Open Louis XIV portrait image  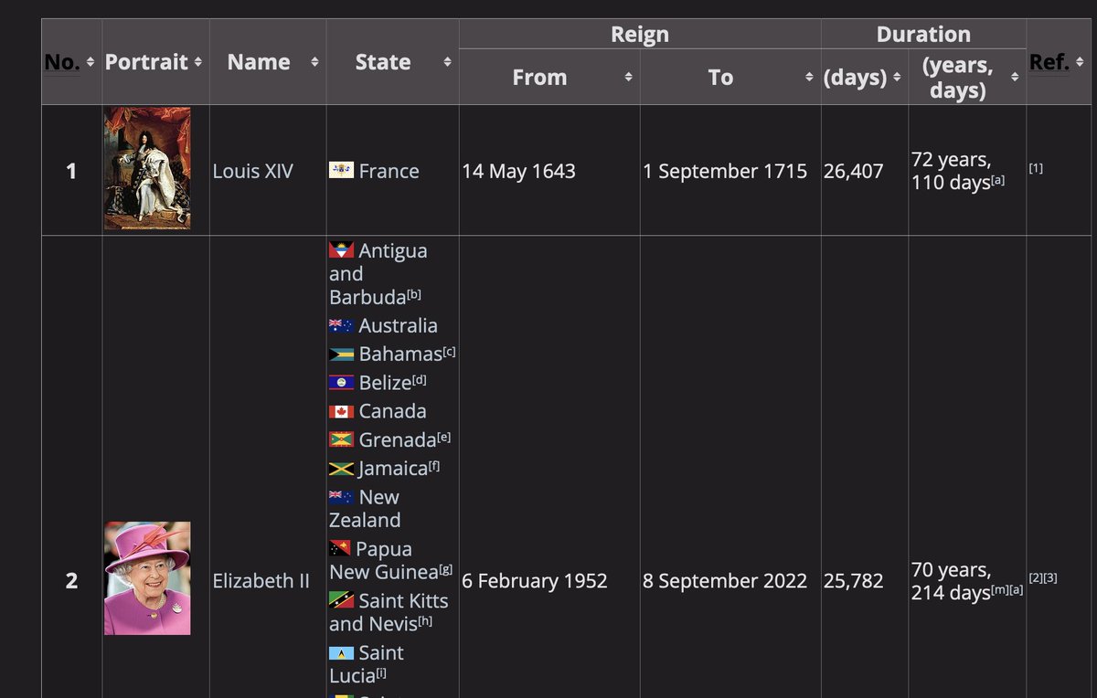(x=147, y=168)
